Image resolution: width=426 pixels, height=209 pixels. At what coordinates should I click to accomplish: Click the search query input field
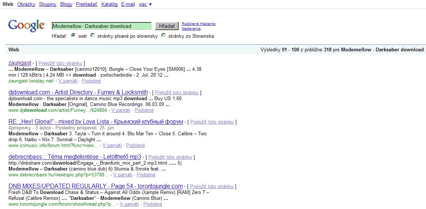tap(101, 26)
